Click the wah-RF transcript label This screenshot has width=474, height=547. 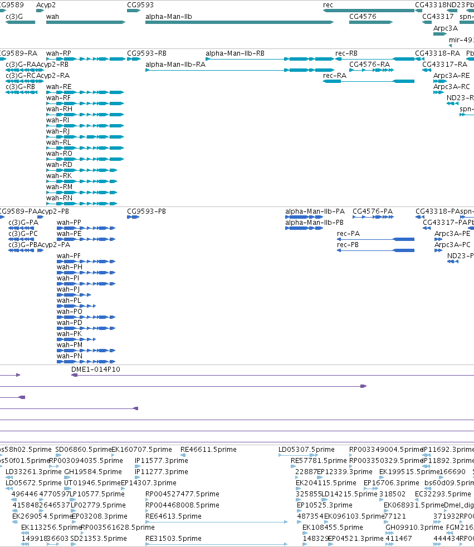point(58,98)
